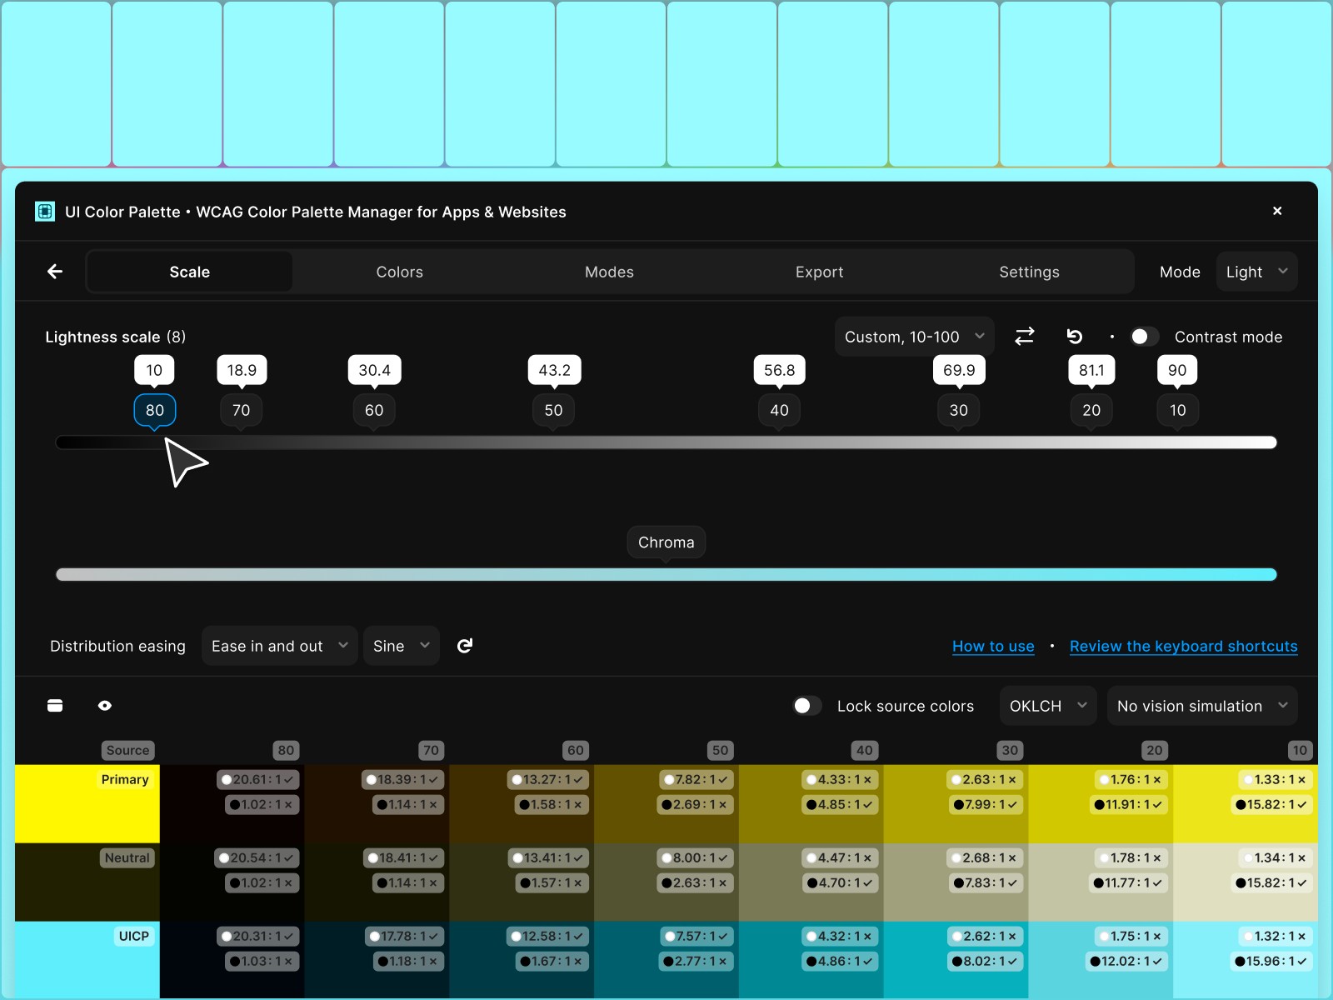Open Review the keyboard shortcuts link

(1183, 646)
